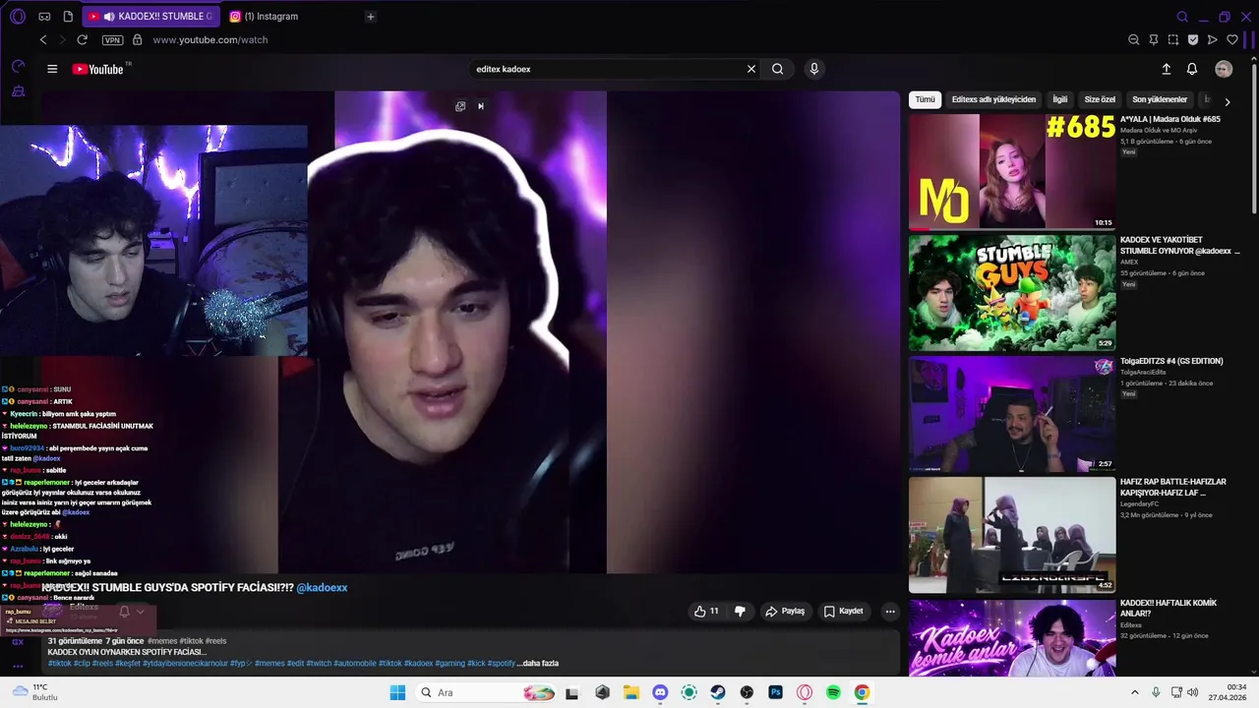Open Photoshop from the taskbar
The width and height of the screenshot is (1259, 708).
775,692
